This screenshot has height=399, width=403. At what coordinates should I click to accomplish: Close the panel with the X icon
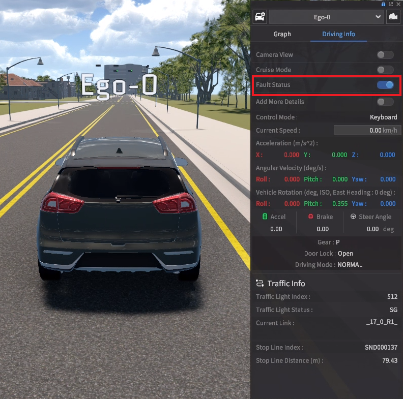pyautogui.click(x=398, y=4)
